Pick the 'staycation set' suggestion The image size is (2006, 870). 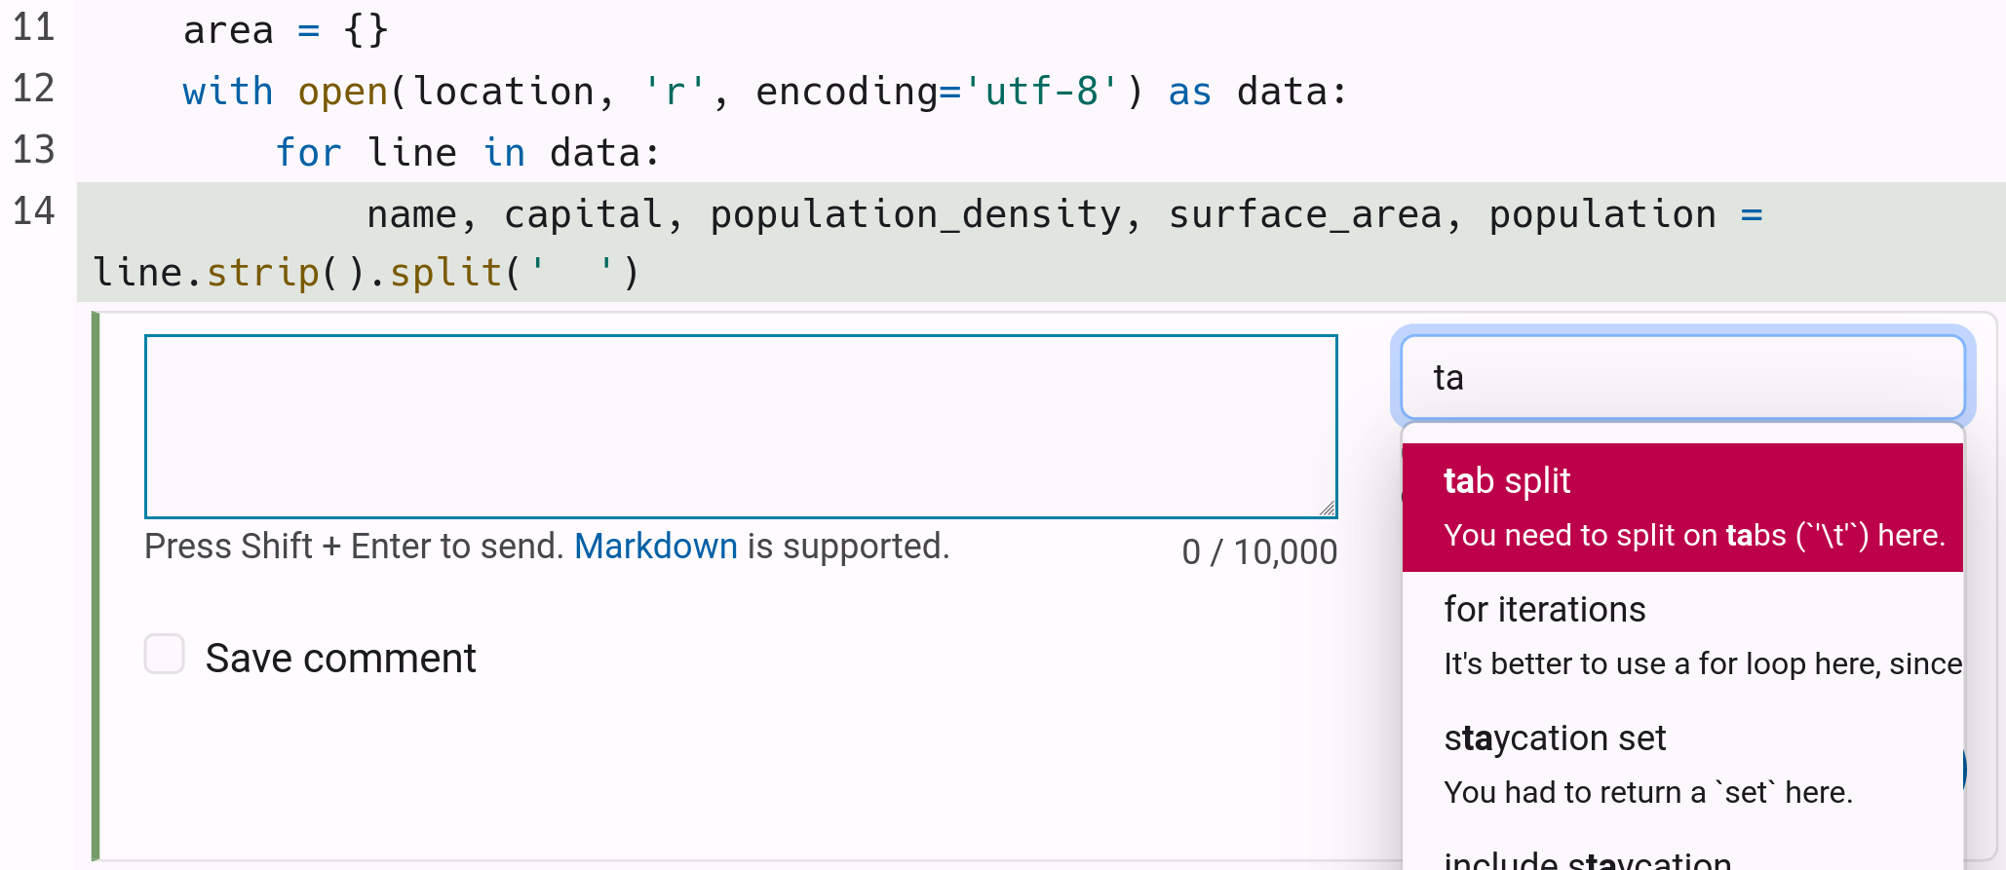pyautogui.click(x=1682, y=765)
